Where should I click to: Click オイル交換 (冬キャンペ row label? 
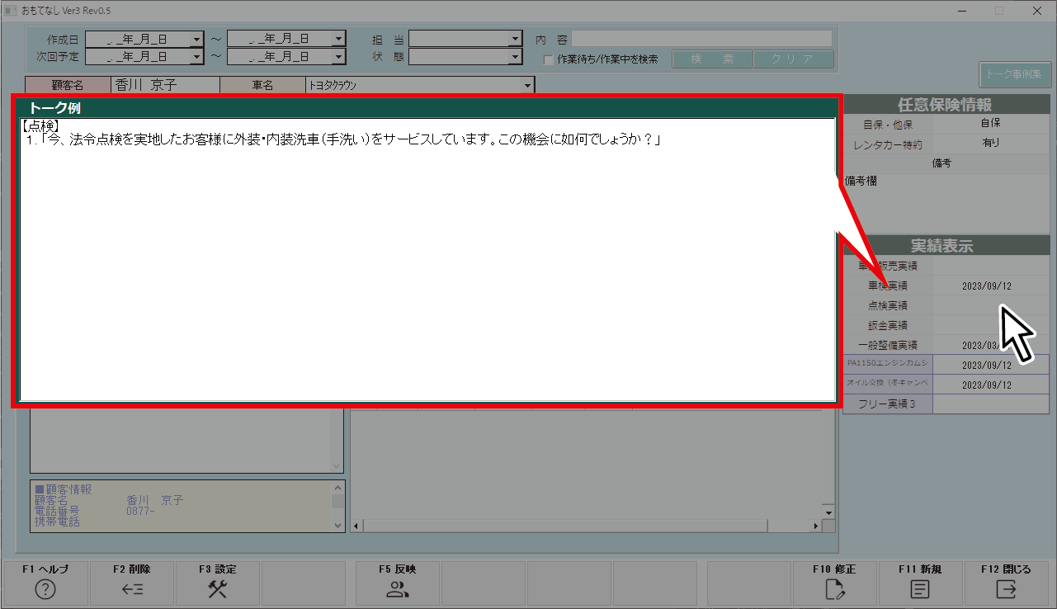[888, 385]
